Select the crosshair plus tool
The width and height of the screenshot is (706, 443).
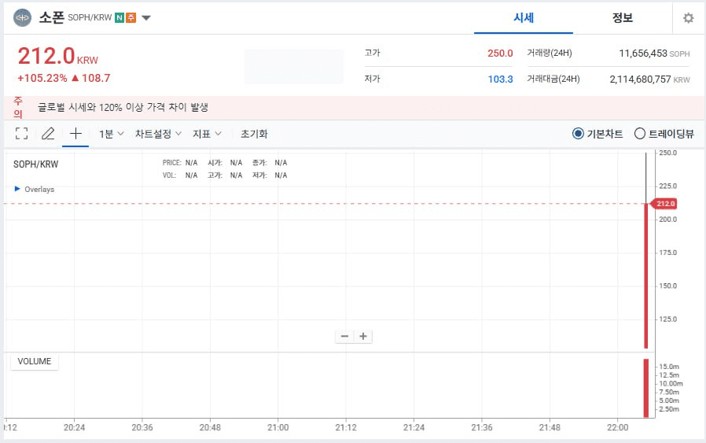[75, 133]
